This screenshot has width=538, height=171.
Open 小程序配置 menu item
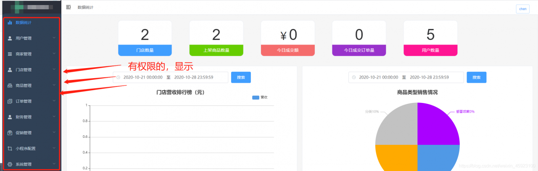(32, 149)
